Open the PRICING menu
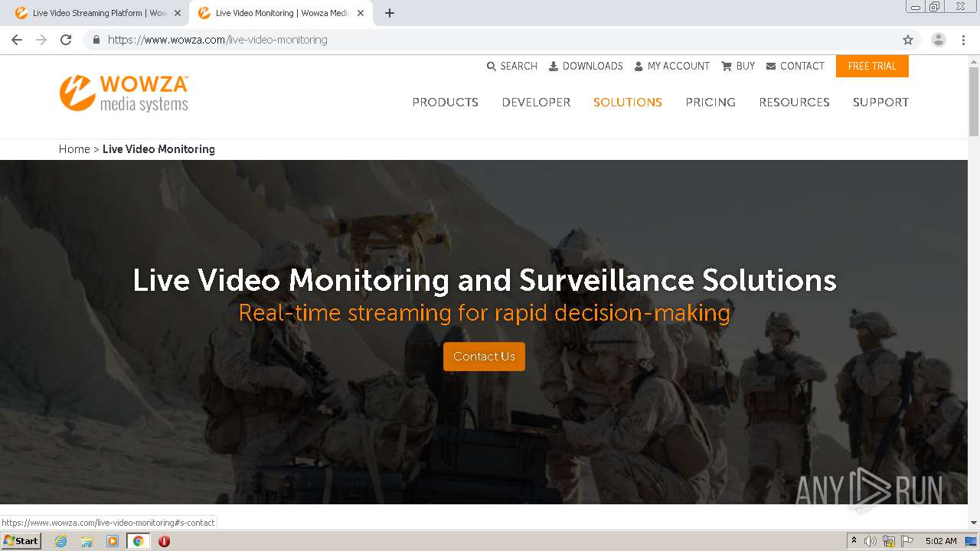Image resolution: width=980 pixels, height=551 pixels. click(710, 103)
